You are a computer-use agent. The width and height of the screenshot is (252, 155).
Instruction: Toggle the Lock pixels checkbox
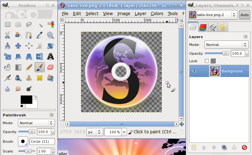(207, 61)
